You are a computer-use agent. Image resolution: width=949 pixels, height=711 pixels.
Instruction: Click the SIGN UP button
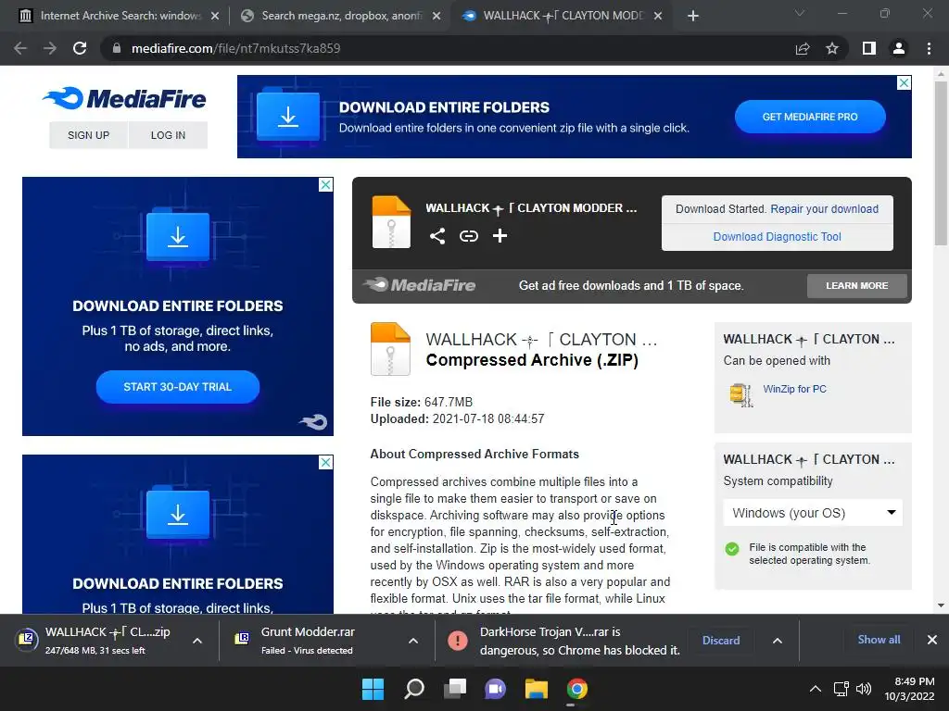(88, 135)
